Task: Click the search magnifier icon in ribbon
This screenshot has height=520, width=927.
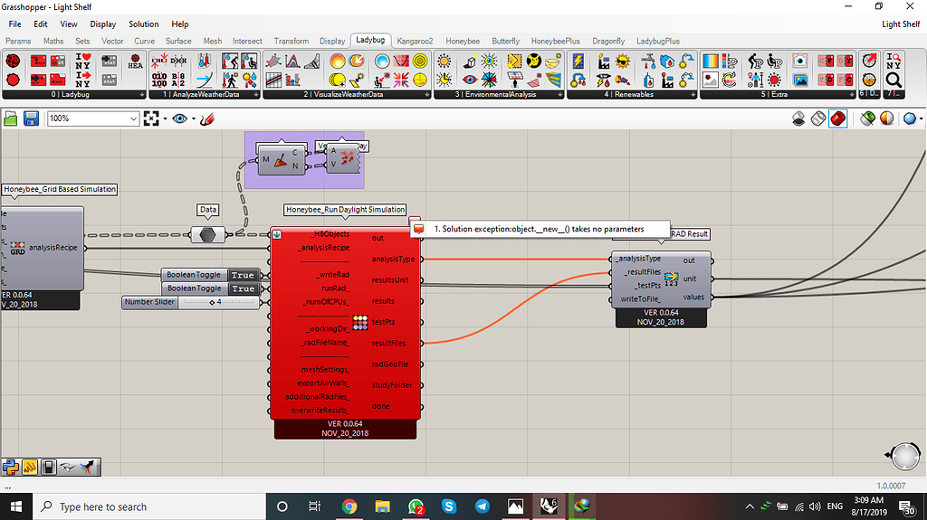Action: point(894,80)
